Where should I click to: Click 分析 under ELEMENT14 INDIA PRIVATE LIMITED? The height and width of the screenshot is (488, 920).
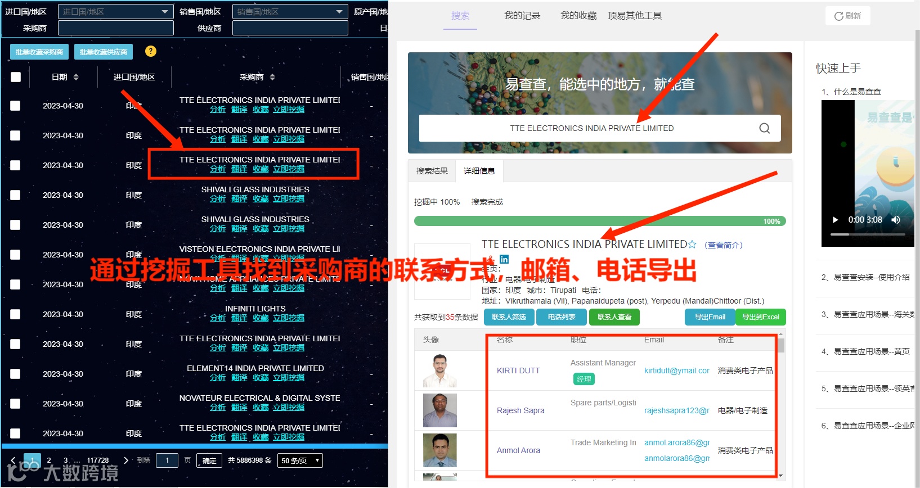(218, 378)
